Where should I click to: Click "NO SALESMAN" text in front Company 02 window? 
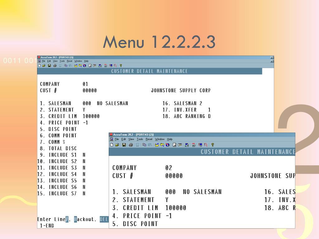pyautogui.click(x=202, y=192)
